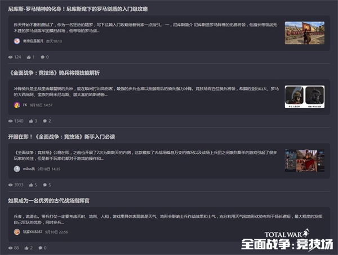The height and width of the screenshot is (255, 338).
Task: Open comments icon on 尼库斯 post
Action: point(43,57)
